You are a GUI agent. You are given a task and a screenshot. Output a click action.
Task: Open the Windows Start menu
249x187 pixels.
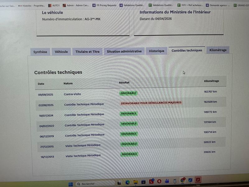click(x=71, y=184)
